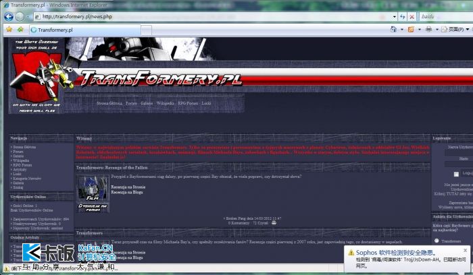473x275 pixels.
Task: Click the address bar showing transformery.pl/news.php
Action: click(213, 17)
